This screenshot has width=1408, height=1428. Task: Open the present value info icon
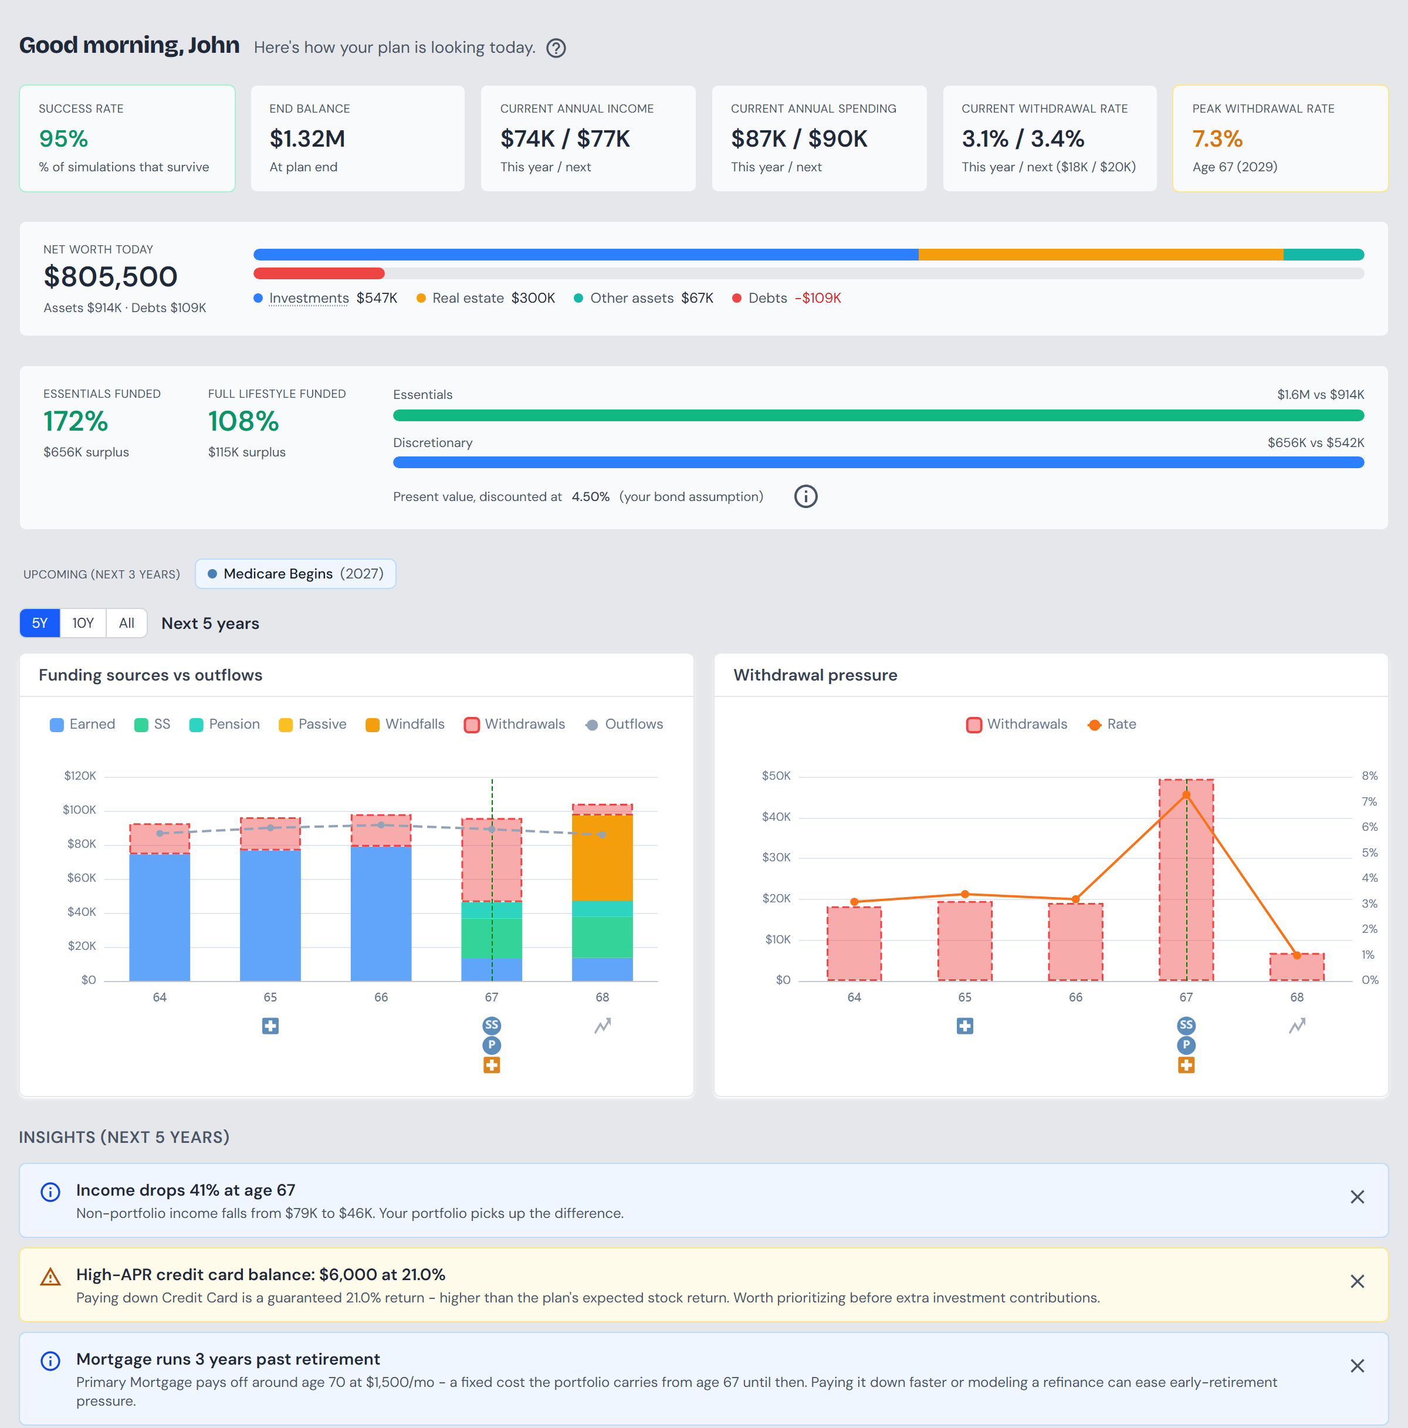805,497
